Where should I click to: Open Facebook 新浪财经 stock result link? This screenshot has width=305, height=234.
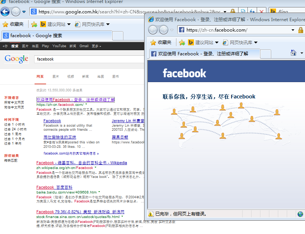[x=80, y=212]
